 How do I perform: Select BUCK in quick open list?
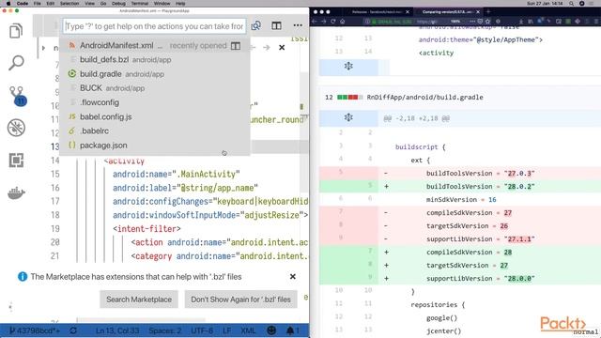coord(155,88)
